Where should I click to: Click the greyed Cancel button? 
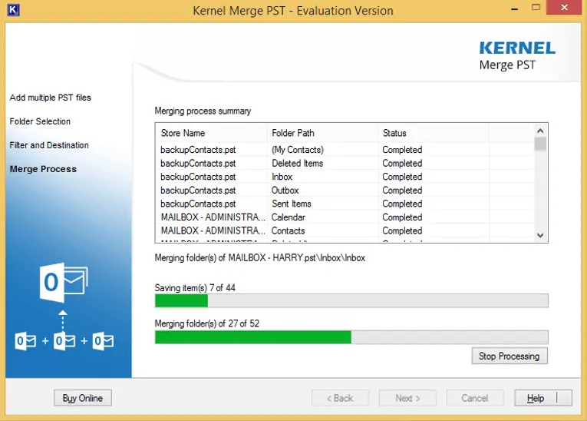pos(475,398)
